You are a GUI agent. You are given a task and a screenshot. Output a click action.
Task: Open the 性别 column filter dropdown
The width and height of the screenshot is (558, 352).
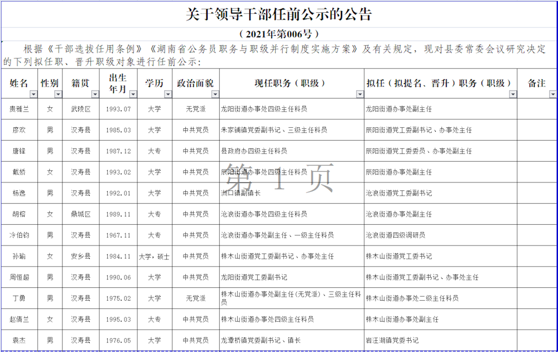(x=58, y=94)
